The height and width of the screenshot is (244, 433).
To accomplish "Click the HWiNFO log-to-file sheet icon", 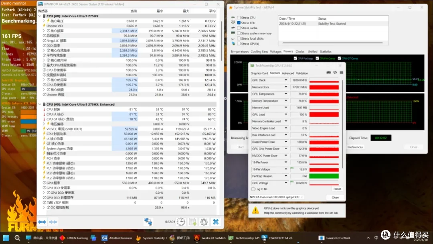I will coord(193,222).
